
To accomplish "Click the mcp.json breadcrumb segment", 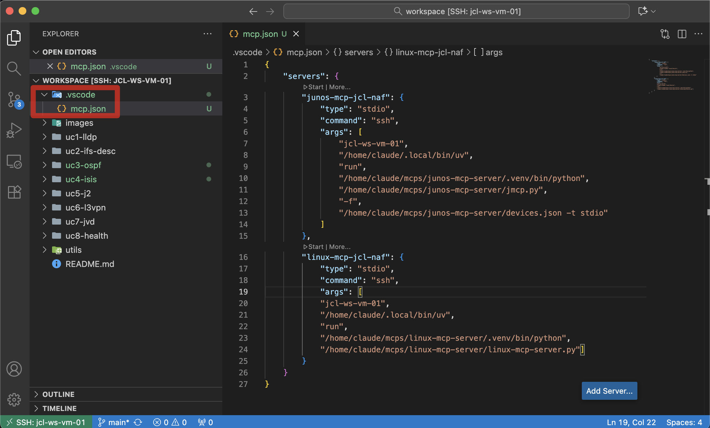I will click(x=297, y=52).
